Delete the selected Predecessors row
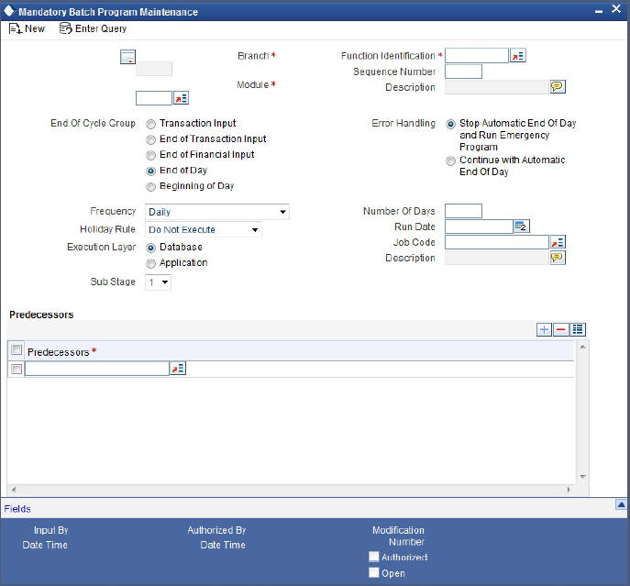This screenshot has width=630, height=586. click(561, 329)
